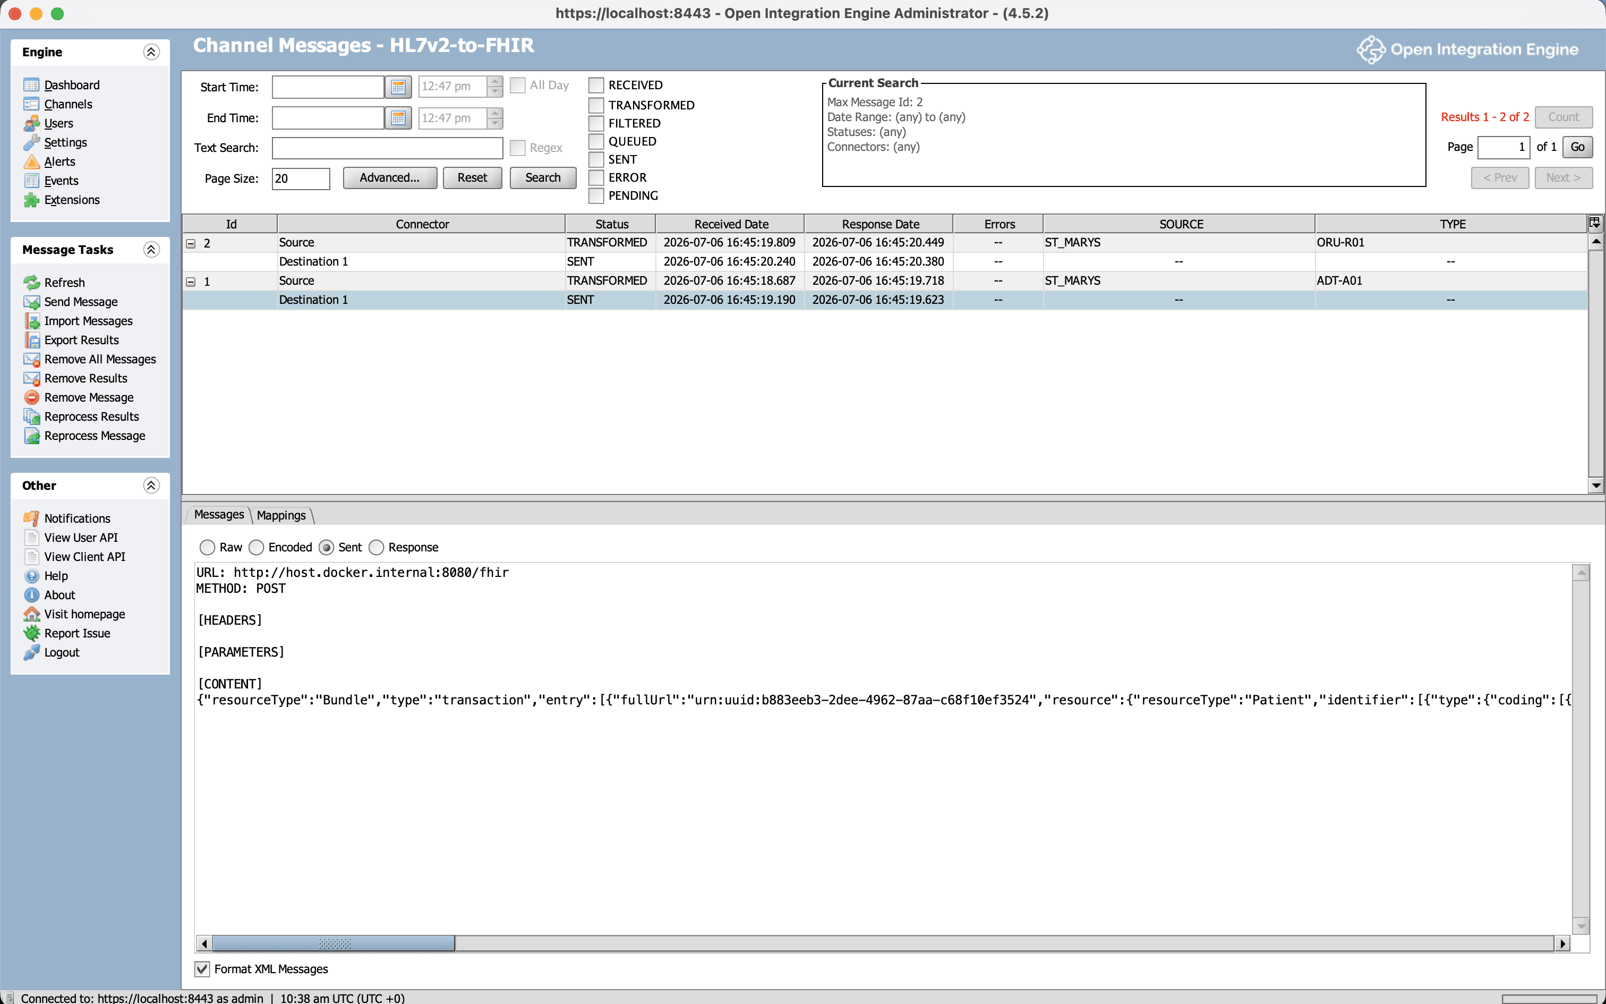Sort by the Received Date column header
This screenshot has height=1004, width=1606.
730,224
